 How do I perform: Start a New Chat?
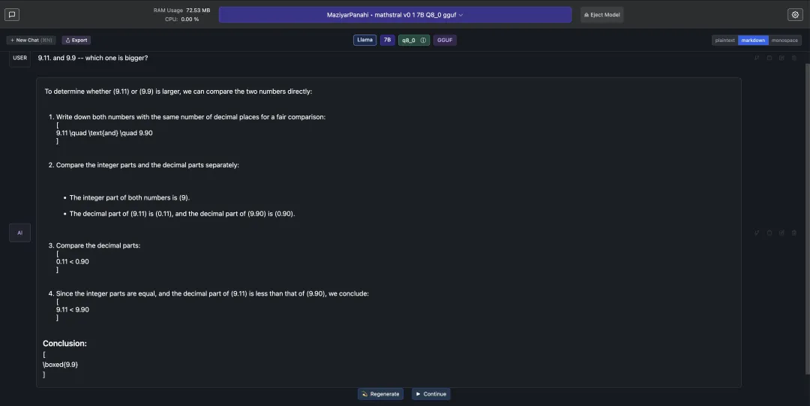click(x=31, y=40)
